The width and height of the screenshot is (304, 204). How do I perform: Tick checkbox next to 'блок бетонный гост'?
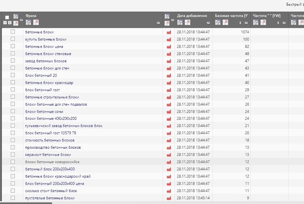[x=13, y=90]
